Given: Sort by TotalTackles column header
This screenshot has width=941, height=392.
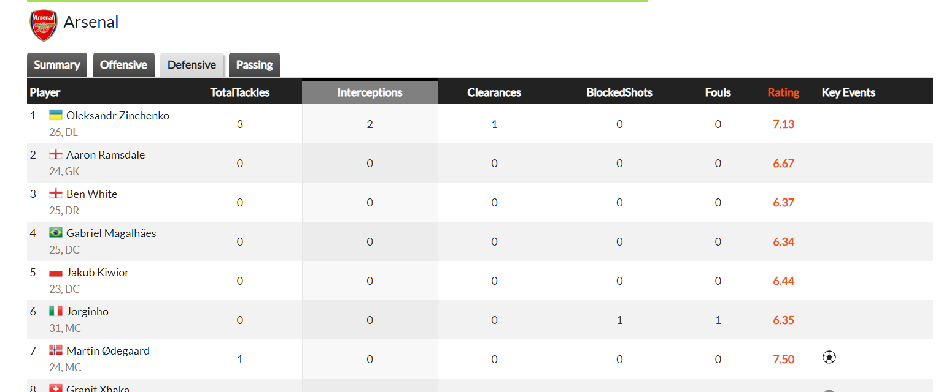Looking at the screenshot, I should 240,92.
